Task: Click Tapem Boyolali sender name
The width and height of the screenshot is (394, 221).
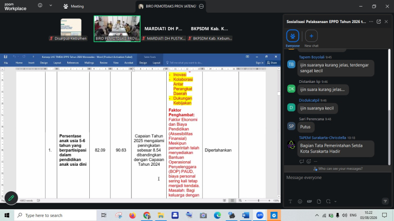Action: (311, 57)
